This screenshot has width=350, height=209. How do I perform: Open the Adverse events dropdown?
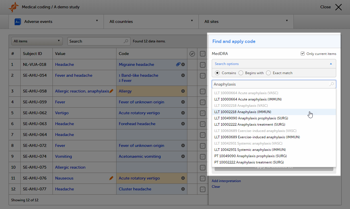[x=56, y=21]
